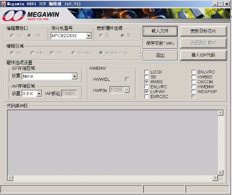Enable the ENLVRO checkbox
The width and height of the screenshot is (232, 195).
point(193,72)
